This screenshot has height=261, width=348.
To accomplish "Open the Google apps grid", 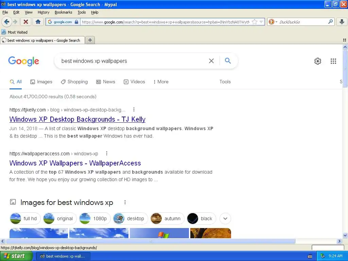I will 333,61.
